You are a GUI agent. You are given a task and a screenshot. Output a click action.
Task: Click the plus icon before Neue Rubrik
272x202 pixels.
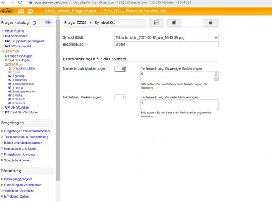3,31
